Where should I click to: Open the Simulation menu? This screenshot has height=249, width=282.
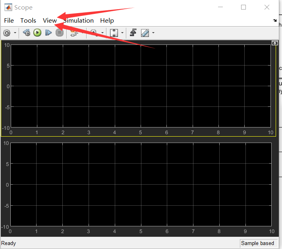(x=78, y=21)
